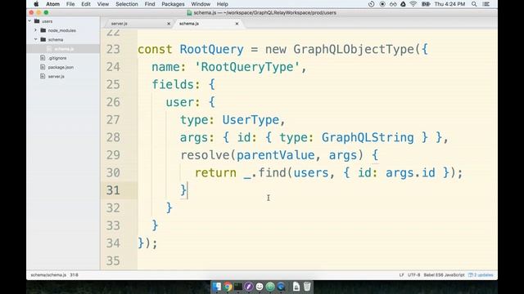The height and width of the screenshot is (294, 524).
Task: Click UTF-8 encoding selector
Action: pyautogui.click(x=413, y=275)
